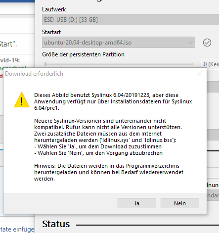The image size is (219, 233).
Task: Click the 'Dieses Abbild benutzt Syslinux' text
Action: (113, 101)
